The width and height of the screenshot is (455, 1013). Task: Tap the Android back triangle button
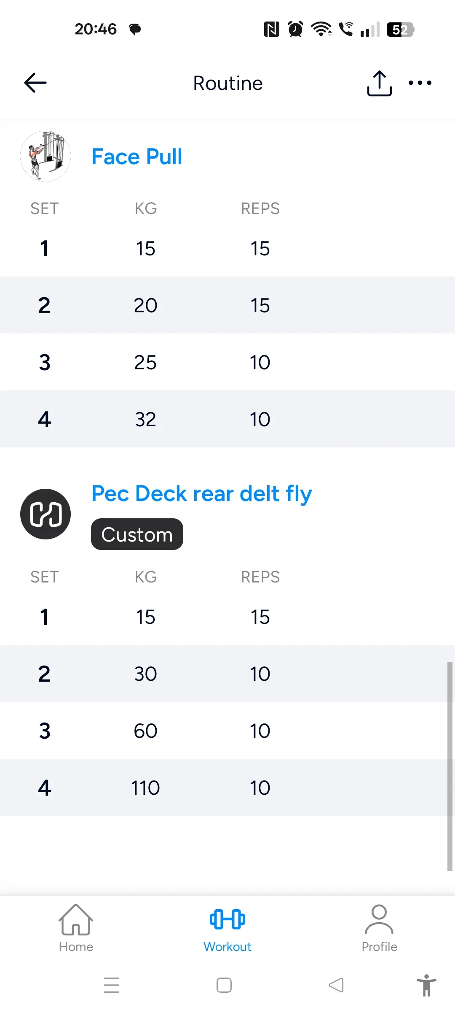[x=336, y=985]
